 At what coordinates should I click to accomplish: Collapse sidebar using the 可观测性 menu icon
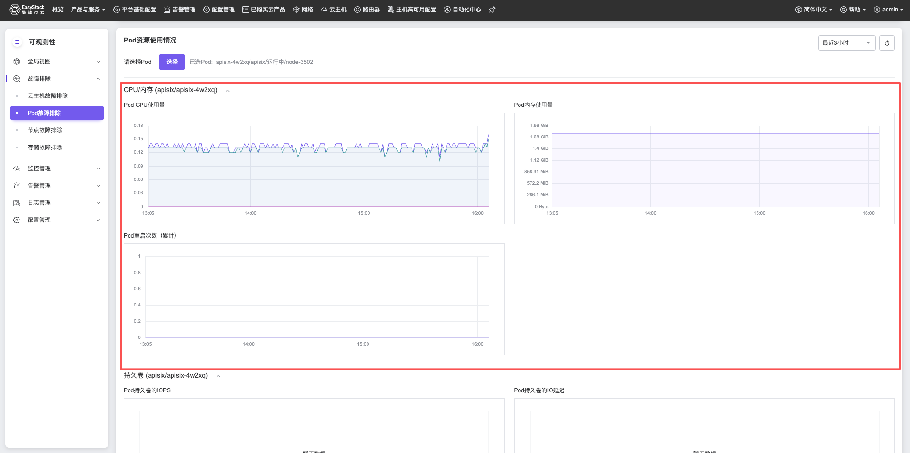[x=17, y=42]
